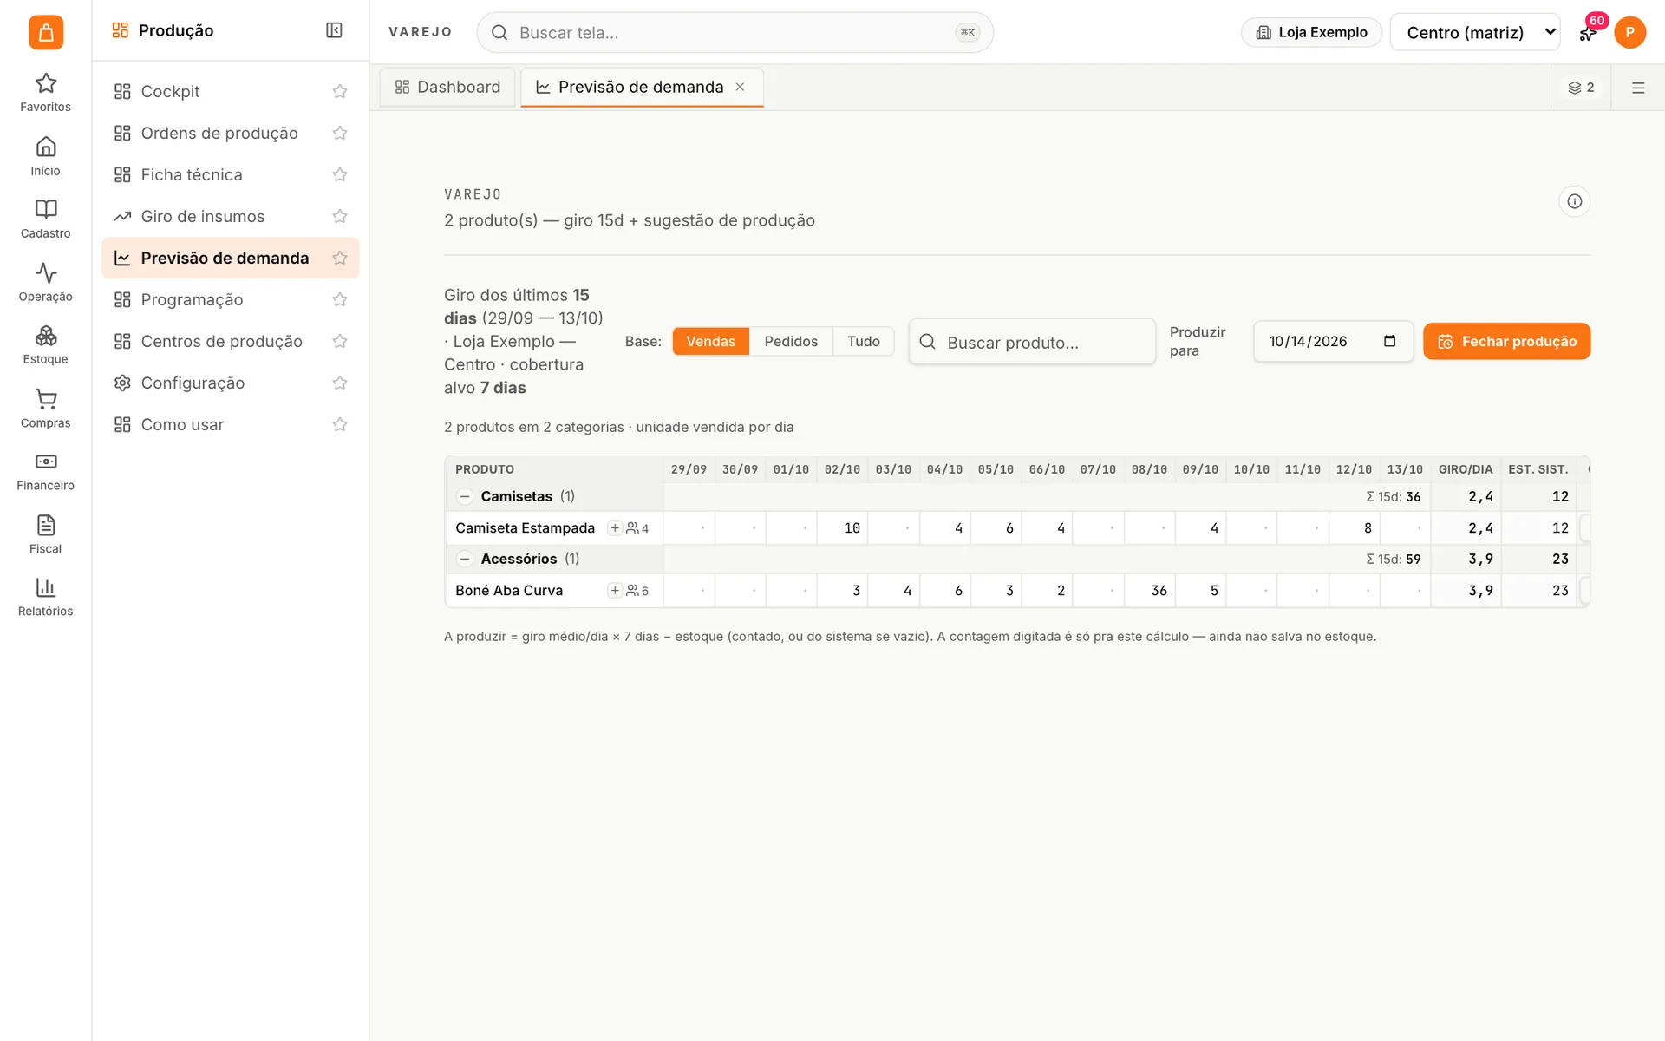This screenshot has height=1041, width=1665.
Task: Star Ficha técnica as favorite
Action: click(340, 174)
